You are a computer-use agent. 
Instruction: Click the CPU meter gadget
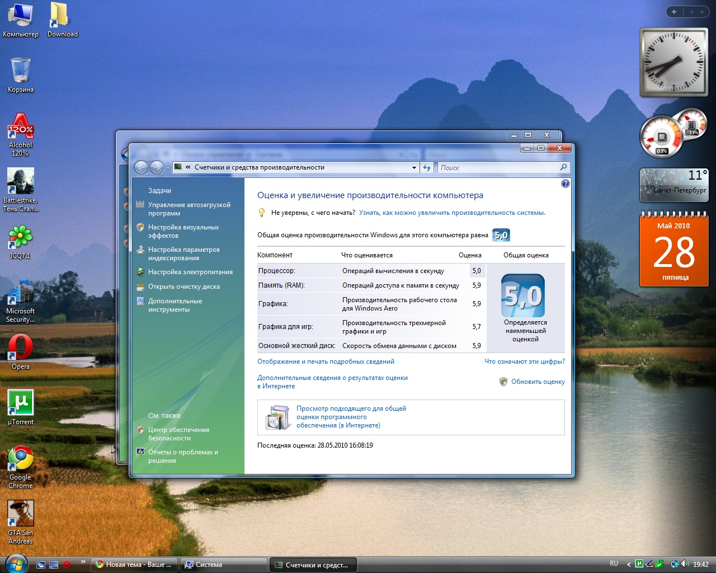tap(662, 137)
